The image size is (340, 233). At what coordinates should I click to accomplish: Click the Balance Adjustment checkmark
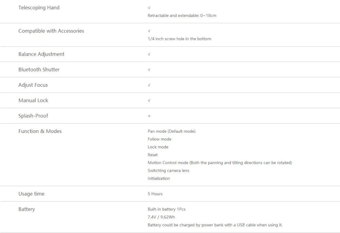point(149,54)
